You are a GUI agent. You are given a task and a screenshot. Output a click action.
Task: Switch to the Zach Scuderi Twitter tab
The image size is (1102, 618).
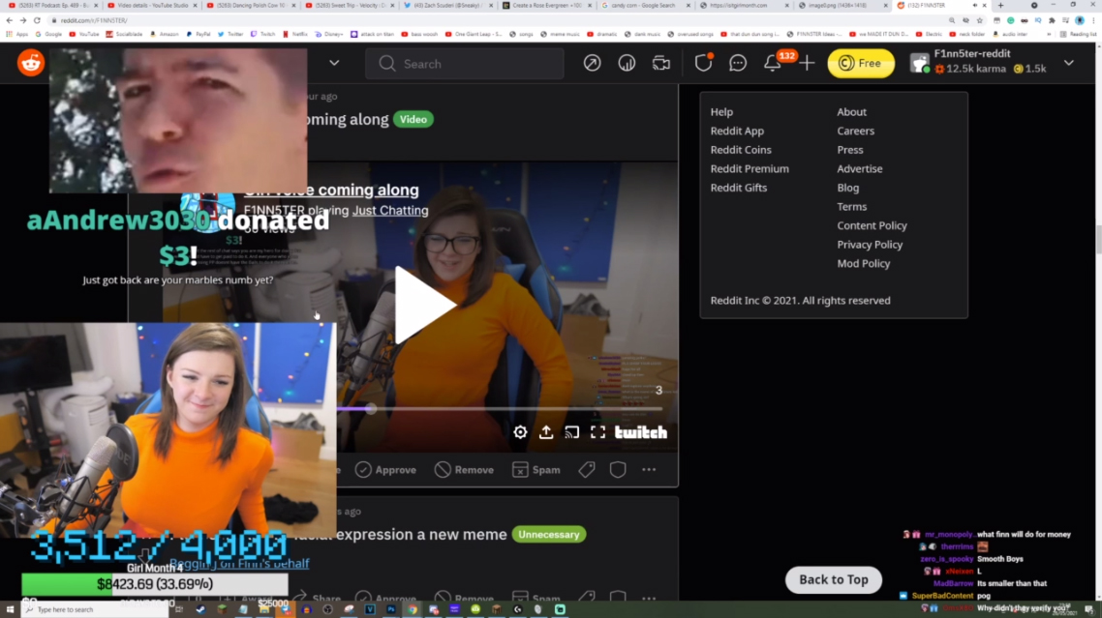tap(447, 6)
